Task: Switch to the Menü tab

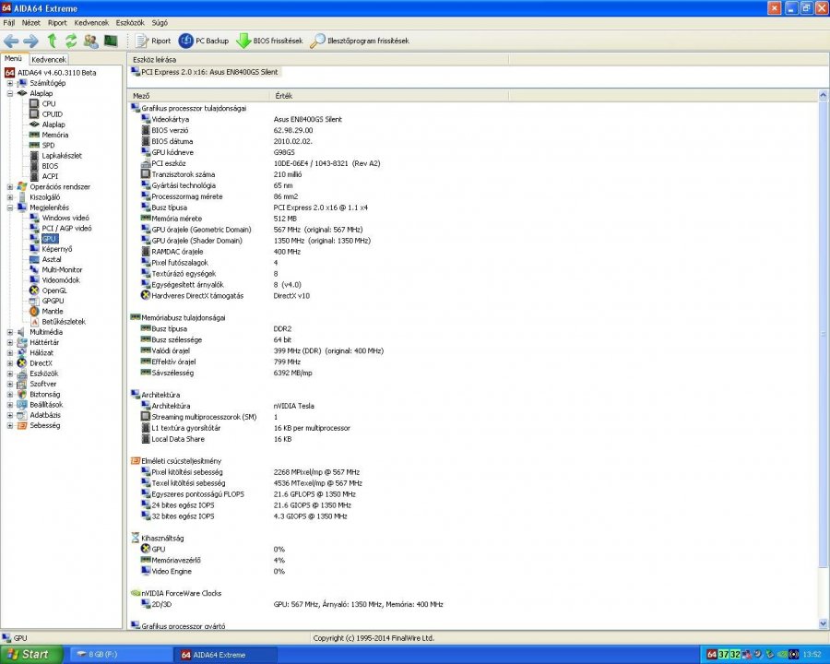Action: pyautogui.click(x=13, y=58)
